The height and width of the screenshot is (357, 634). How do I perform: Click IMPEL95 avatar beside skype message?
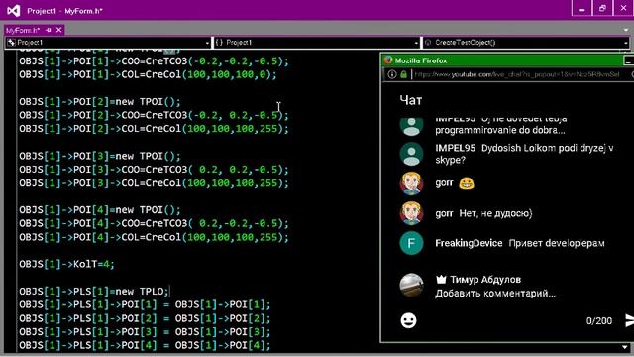coord(411,154)
